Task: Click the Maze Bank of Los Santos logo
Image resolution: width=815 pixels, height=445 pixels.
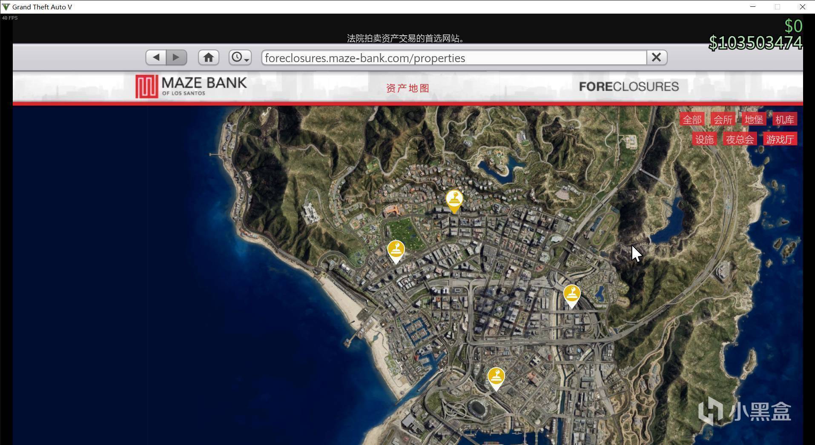Action: click(x=191, y=86)
